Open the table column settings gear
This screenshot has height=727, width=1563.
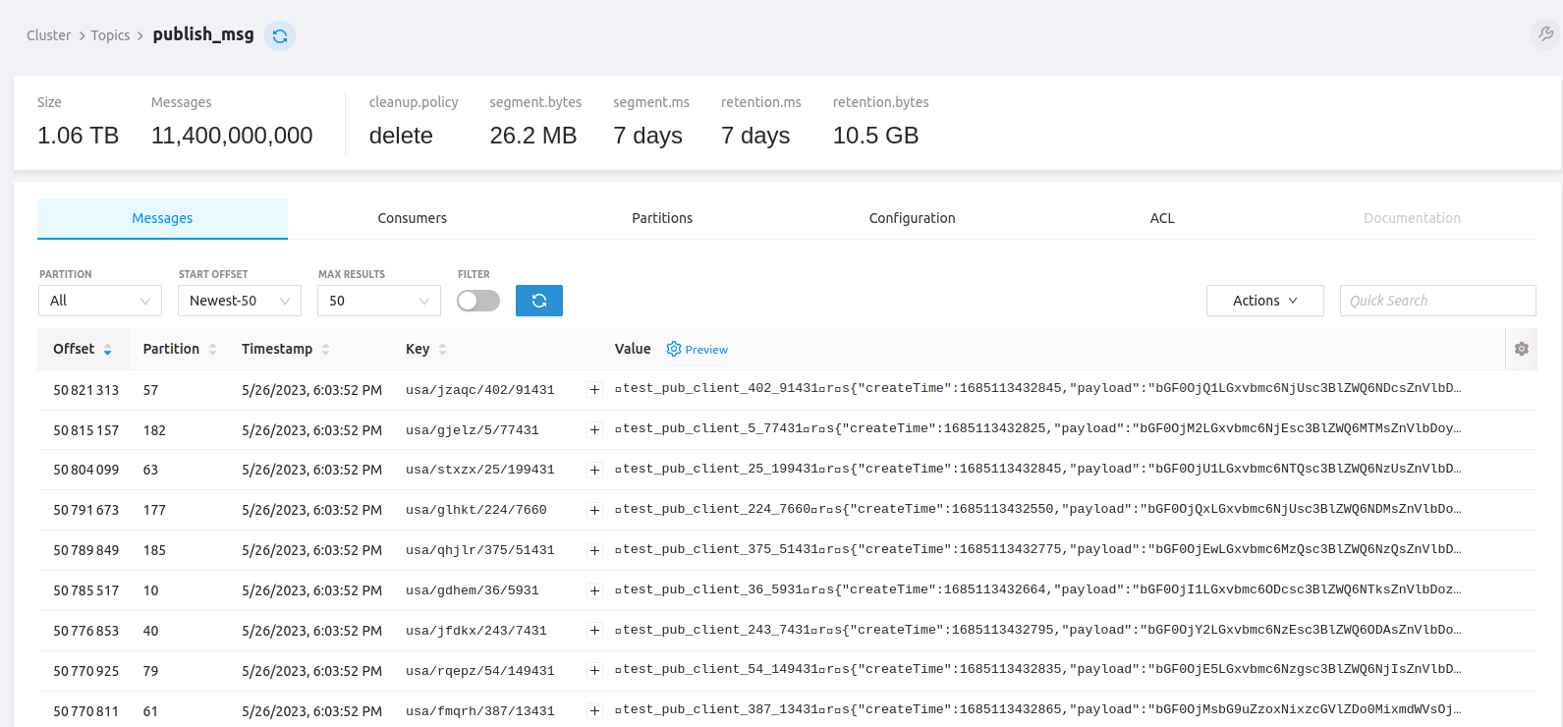pos(1521,349)
